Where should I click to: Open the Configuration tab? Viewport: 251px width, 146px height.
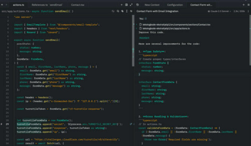(x=175, y=5)
